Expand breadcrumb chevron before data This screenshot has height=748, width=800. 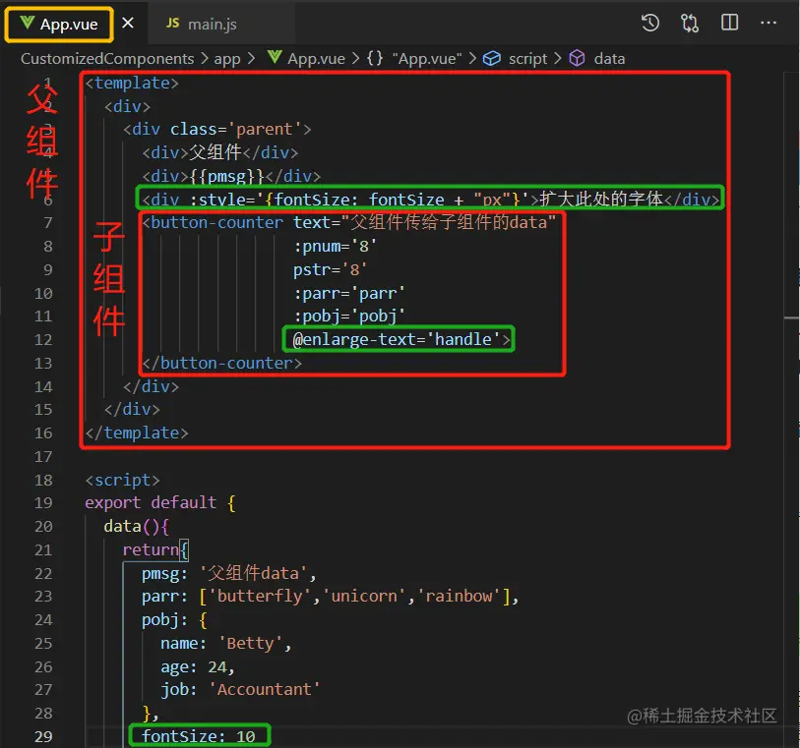[x=558, y=59]
